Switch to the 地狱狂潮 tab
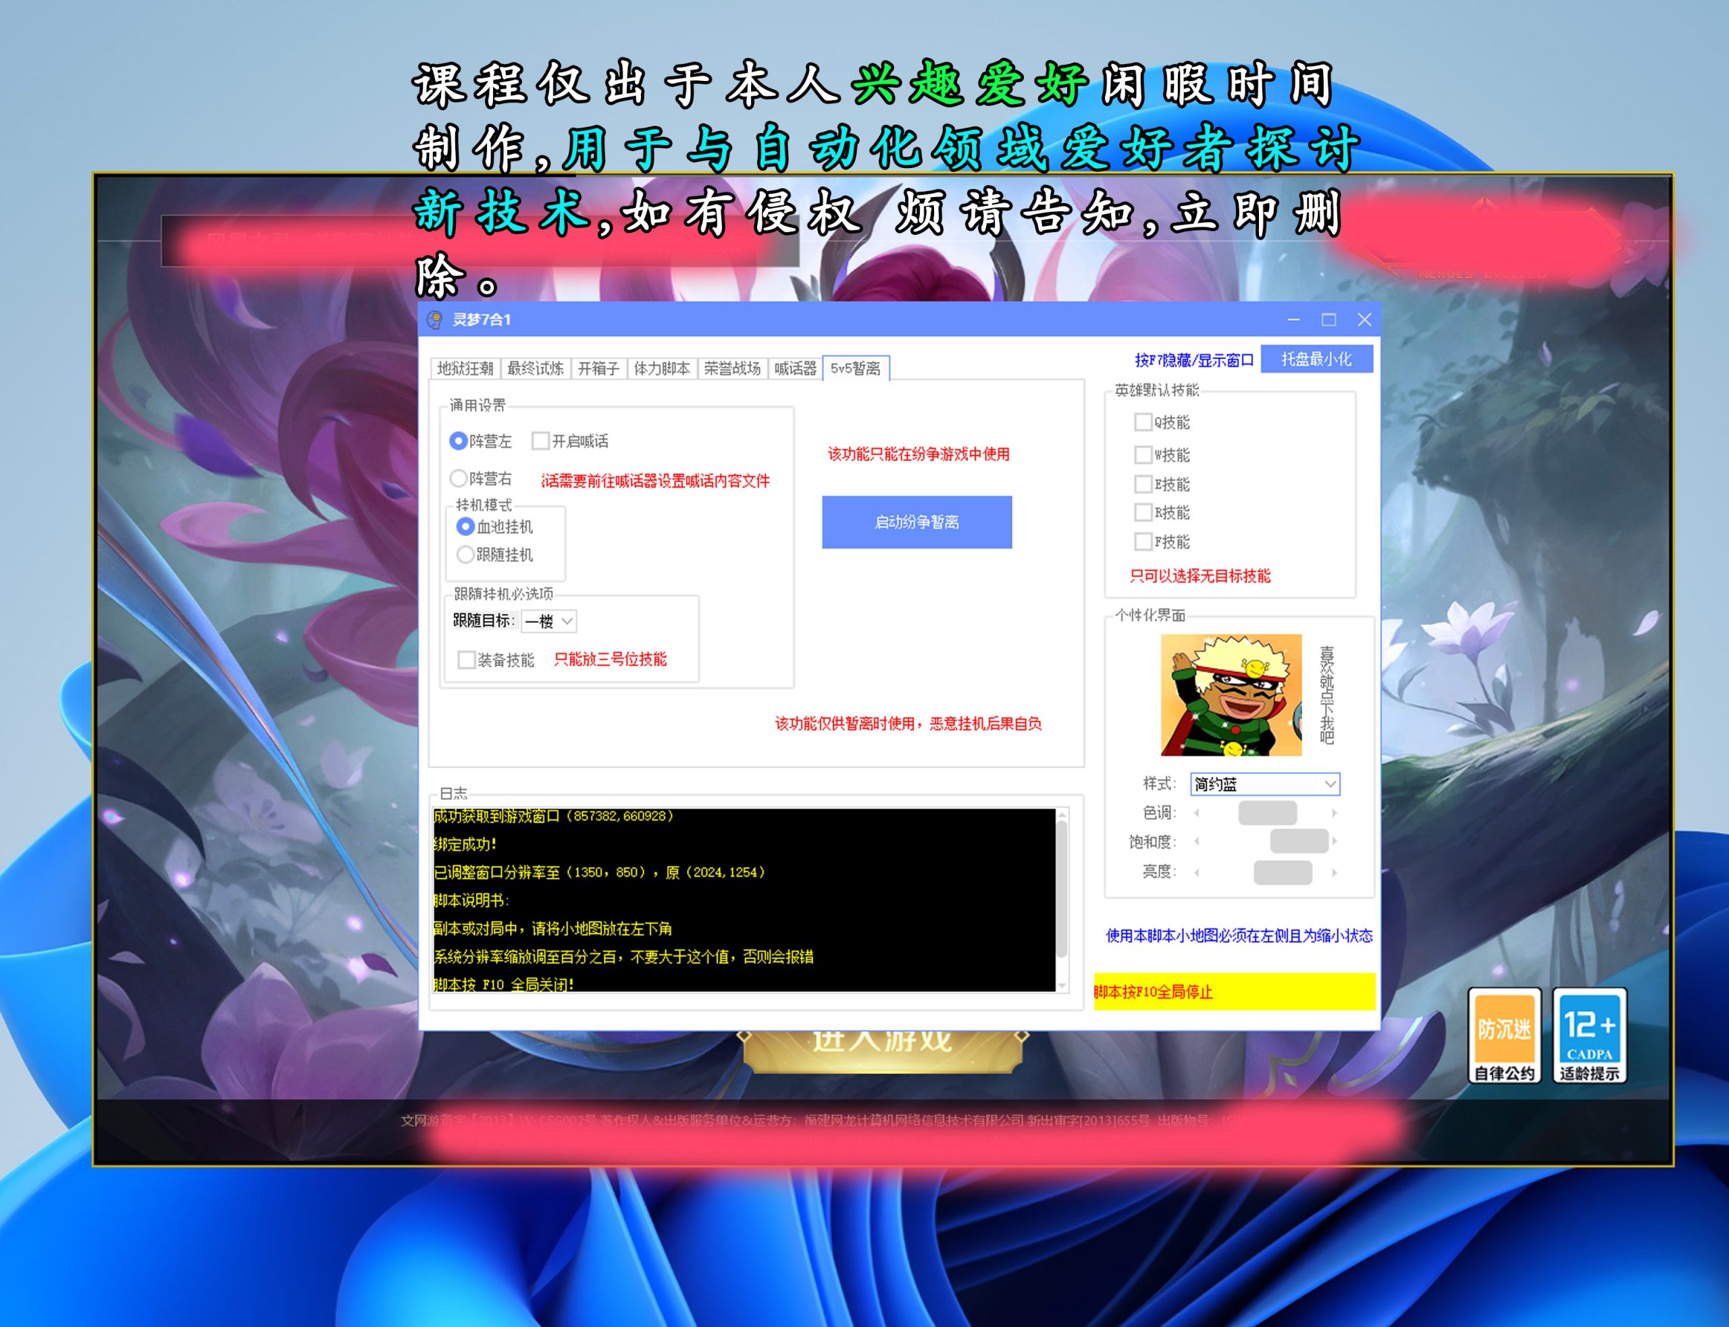 click(465, 368)
